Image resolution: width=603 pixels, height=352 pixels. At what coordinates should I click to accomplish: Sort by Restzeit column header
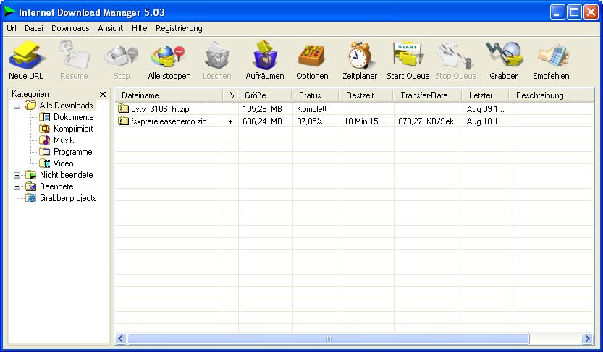click(366, 95)
